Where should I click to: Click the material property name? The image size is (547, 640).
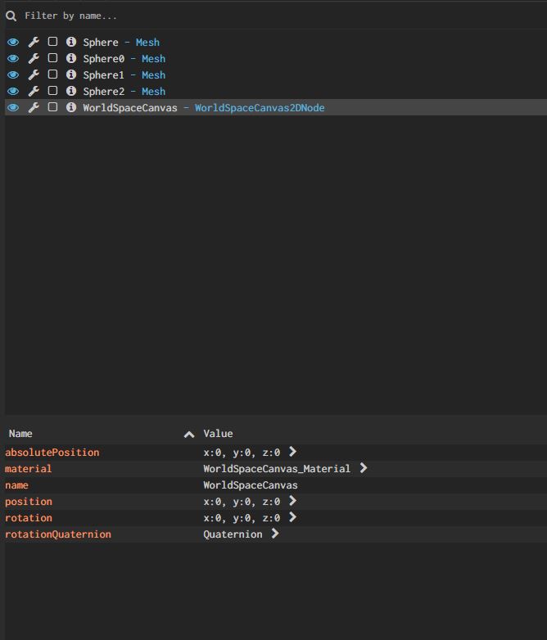pos(28,469)
